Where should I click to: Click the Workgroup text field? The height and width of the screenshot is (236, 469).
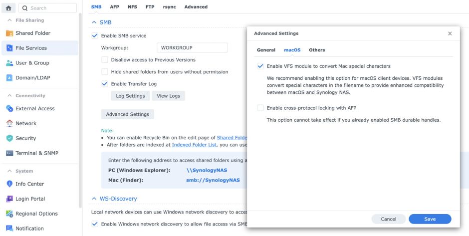[192, 48]
